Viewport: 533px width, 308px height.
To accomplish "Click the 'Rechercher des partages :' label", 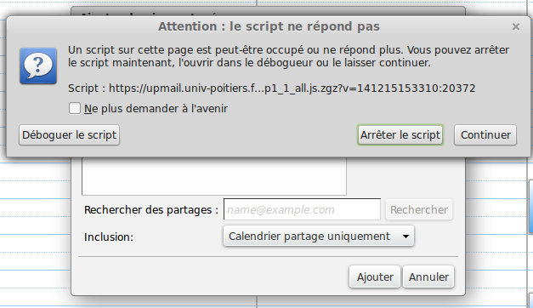I will click(x=151, y=210).
